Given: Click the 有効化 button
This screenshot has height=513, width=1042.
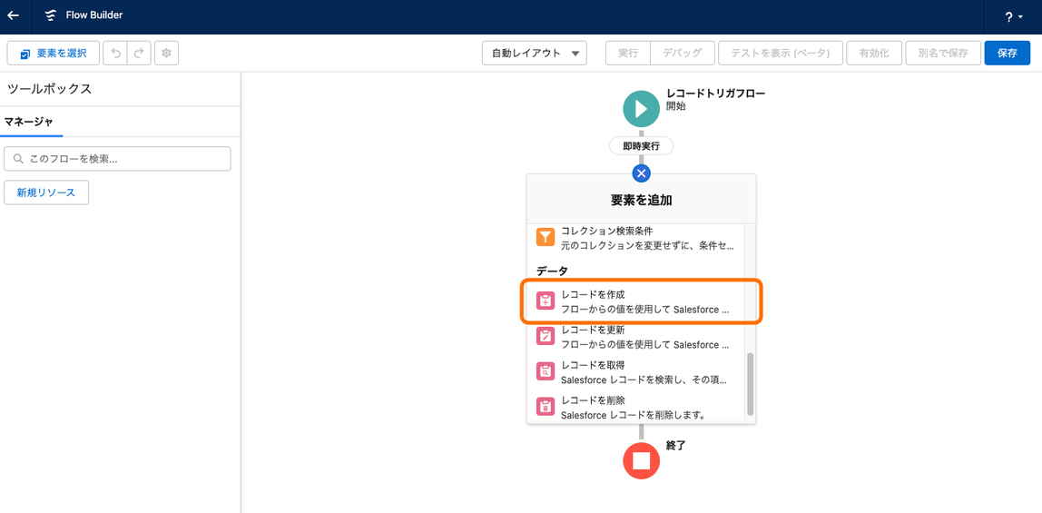Looking at the screenshot, I should (874, 54).
